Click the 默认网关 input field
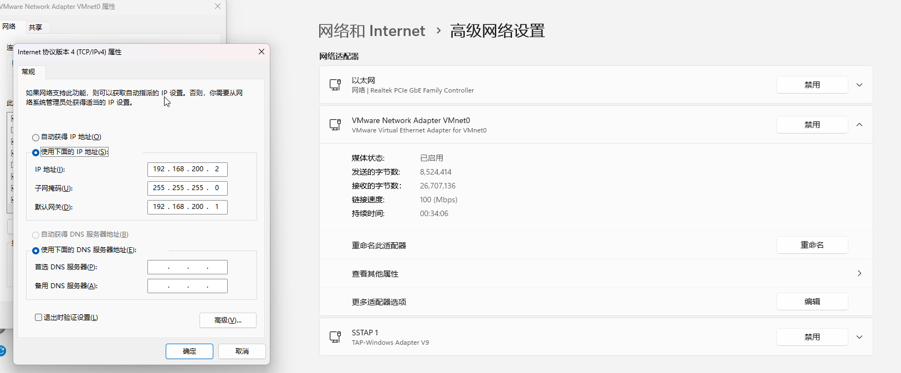901x373 pixels. tap(187, 207)
